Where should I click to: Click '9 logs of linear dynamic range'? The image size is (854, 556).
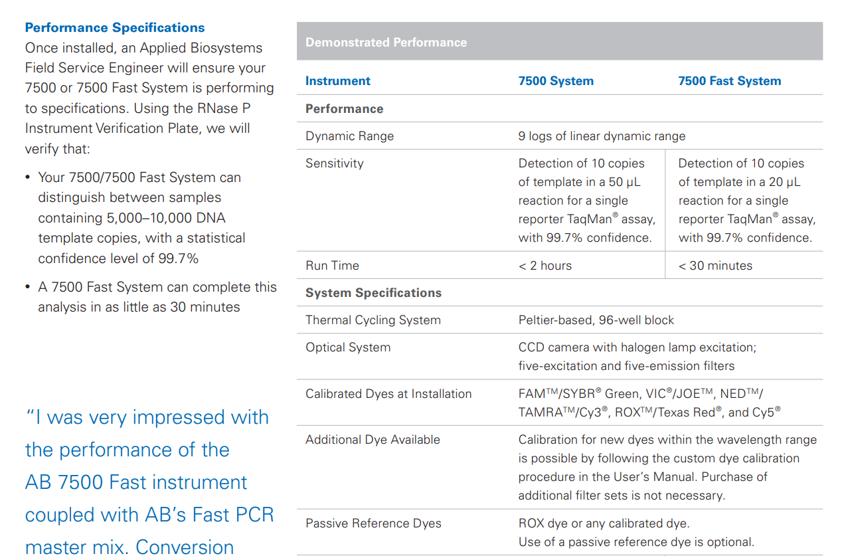tap(602, 136)
